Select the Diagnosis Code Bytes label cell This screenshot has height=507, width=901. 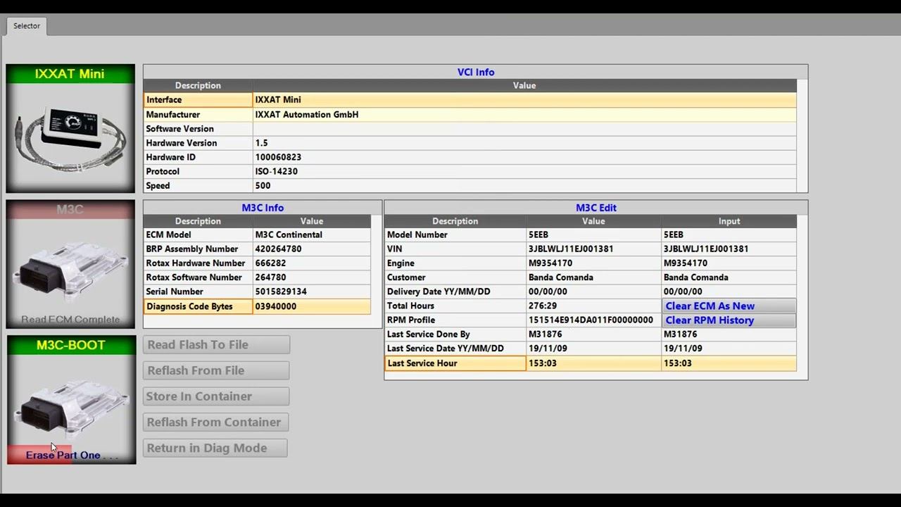coord(198,306)
